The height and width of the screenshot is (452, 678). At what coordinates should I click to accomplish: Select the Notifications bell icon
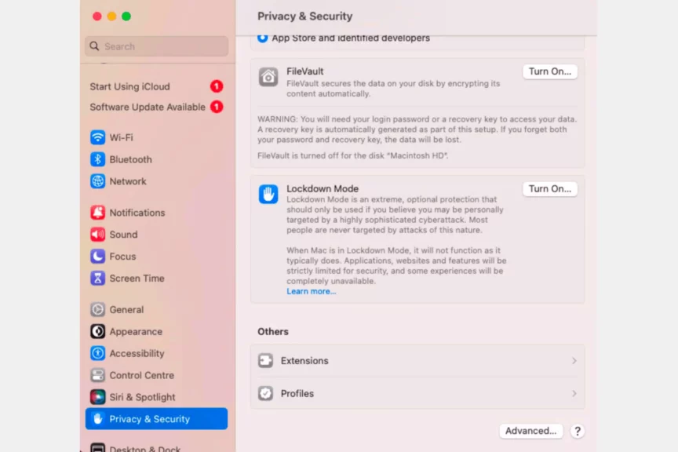[97, 213]
